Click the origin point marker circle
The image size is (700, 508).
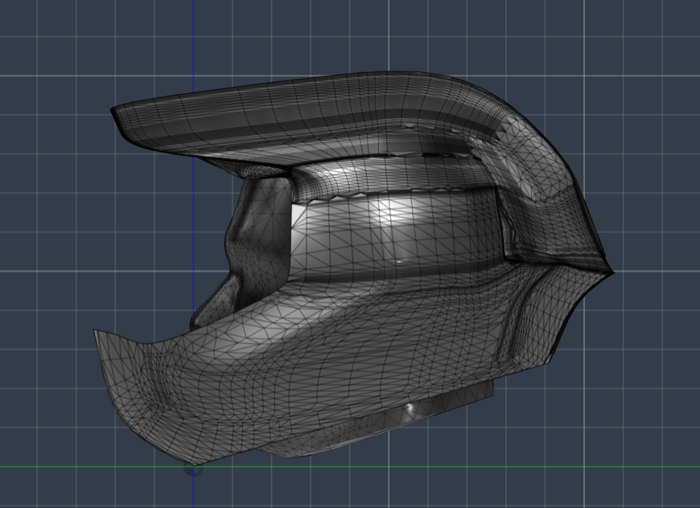[193, 468]
